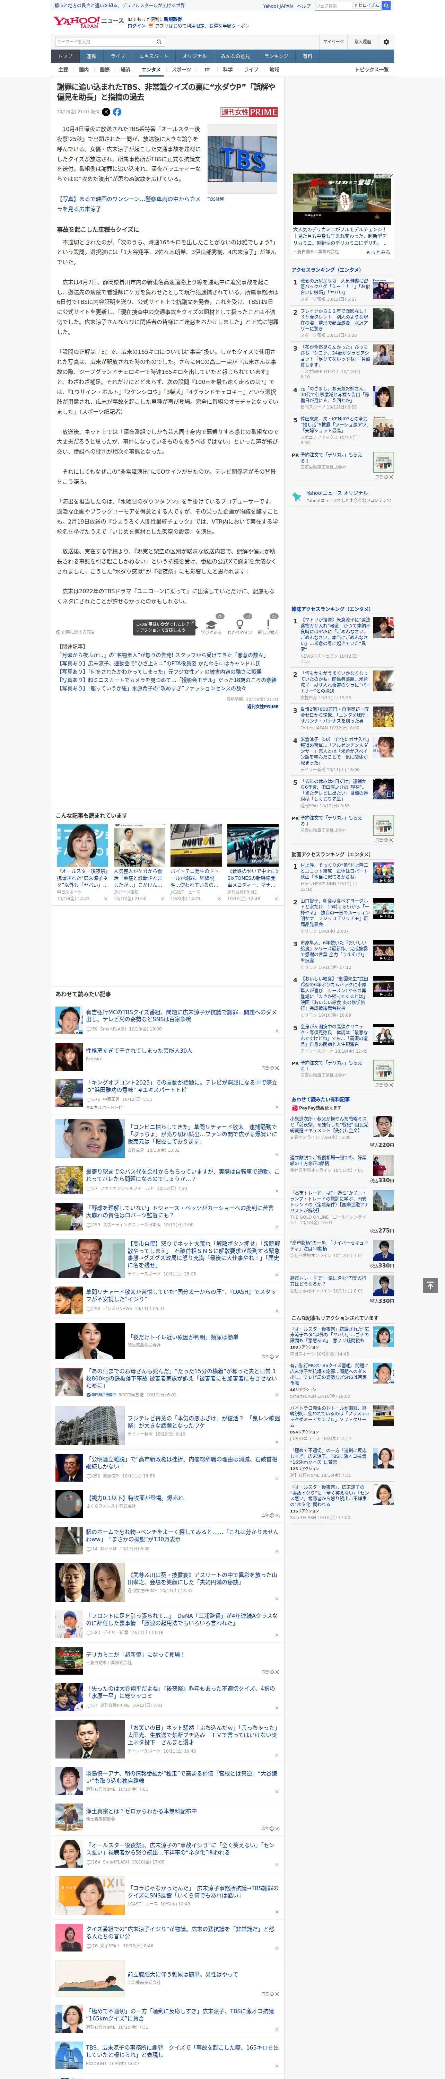This screenshot has width=445, height=2079.
Task: Click the ログイン link
Action: 137,26
